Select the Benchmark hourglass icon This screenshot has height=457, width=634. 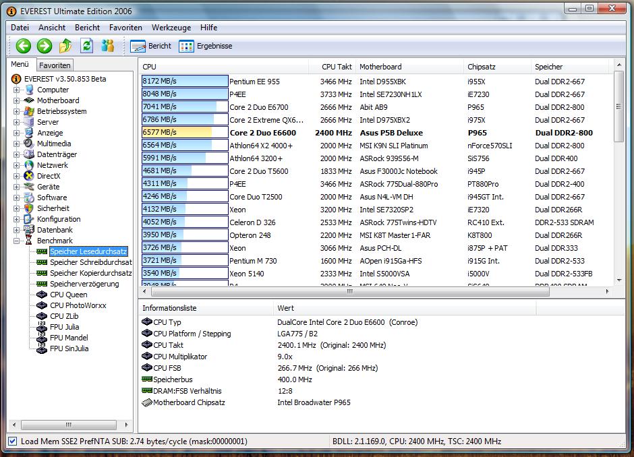click(x=29, y=241)
